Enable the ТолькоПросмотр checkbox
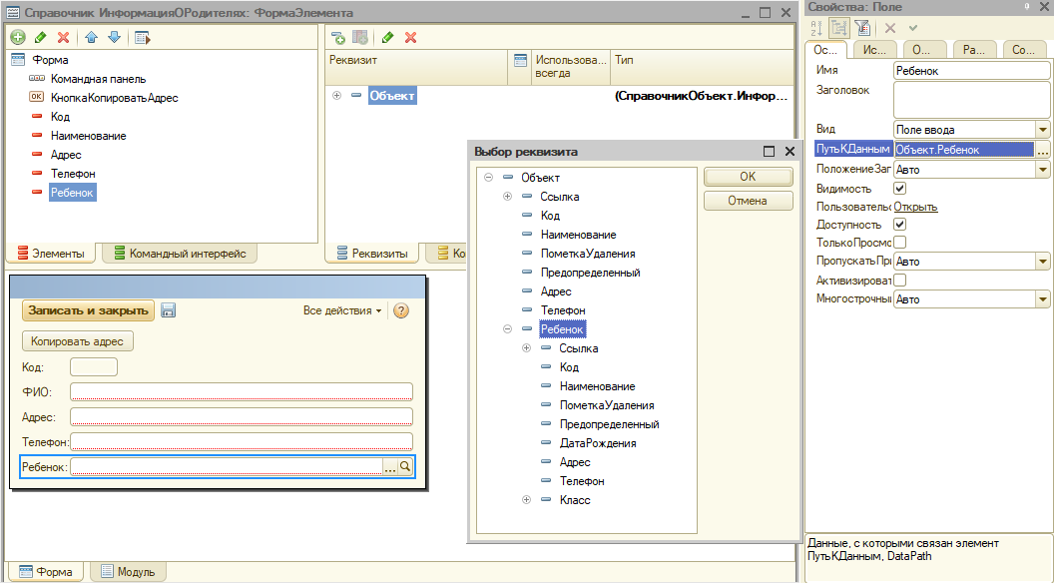1054x583 pixels. 900,242
